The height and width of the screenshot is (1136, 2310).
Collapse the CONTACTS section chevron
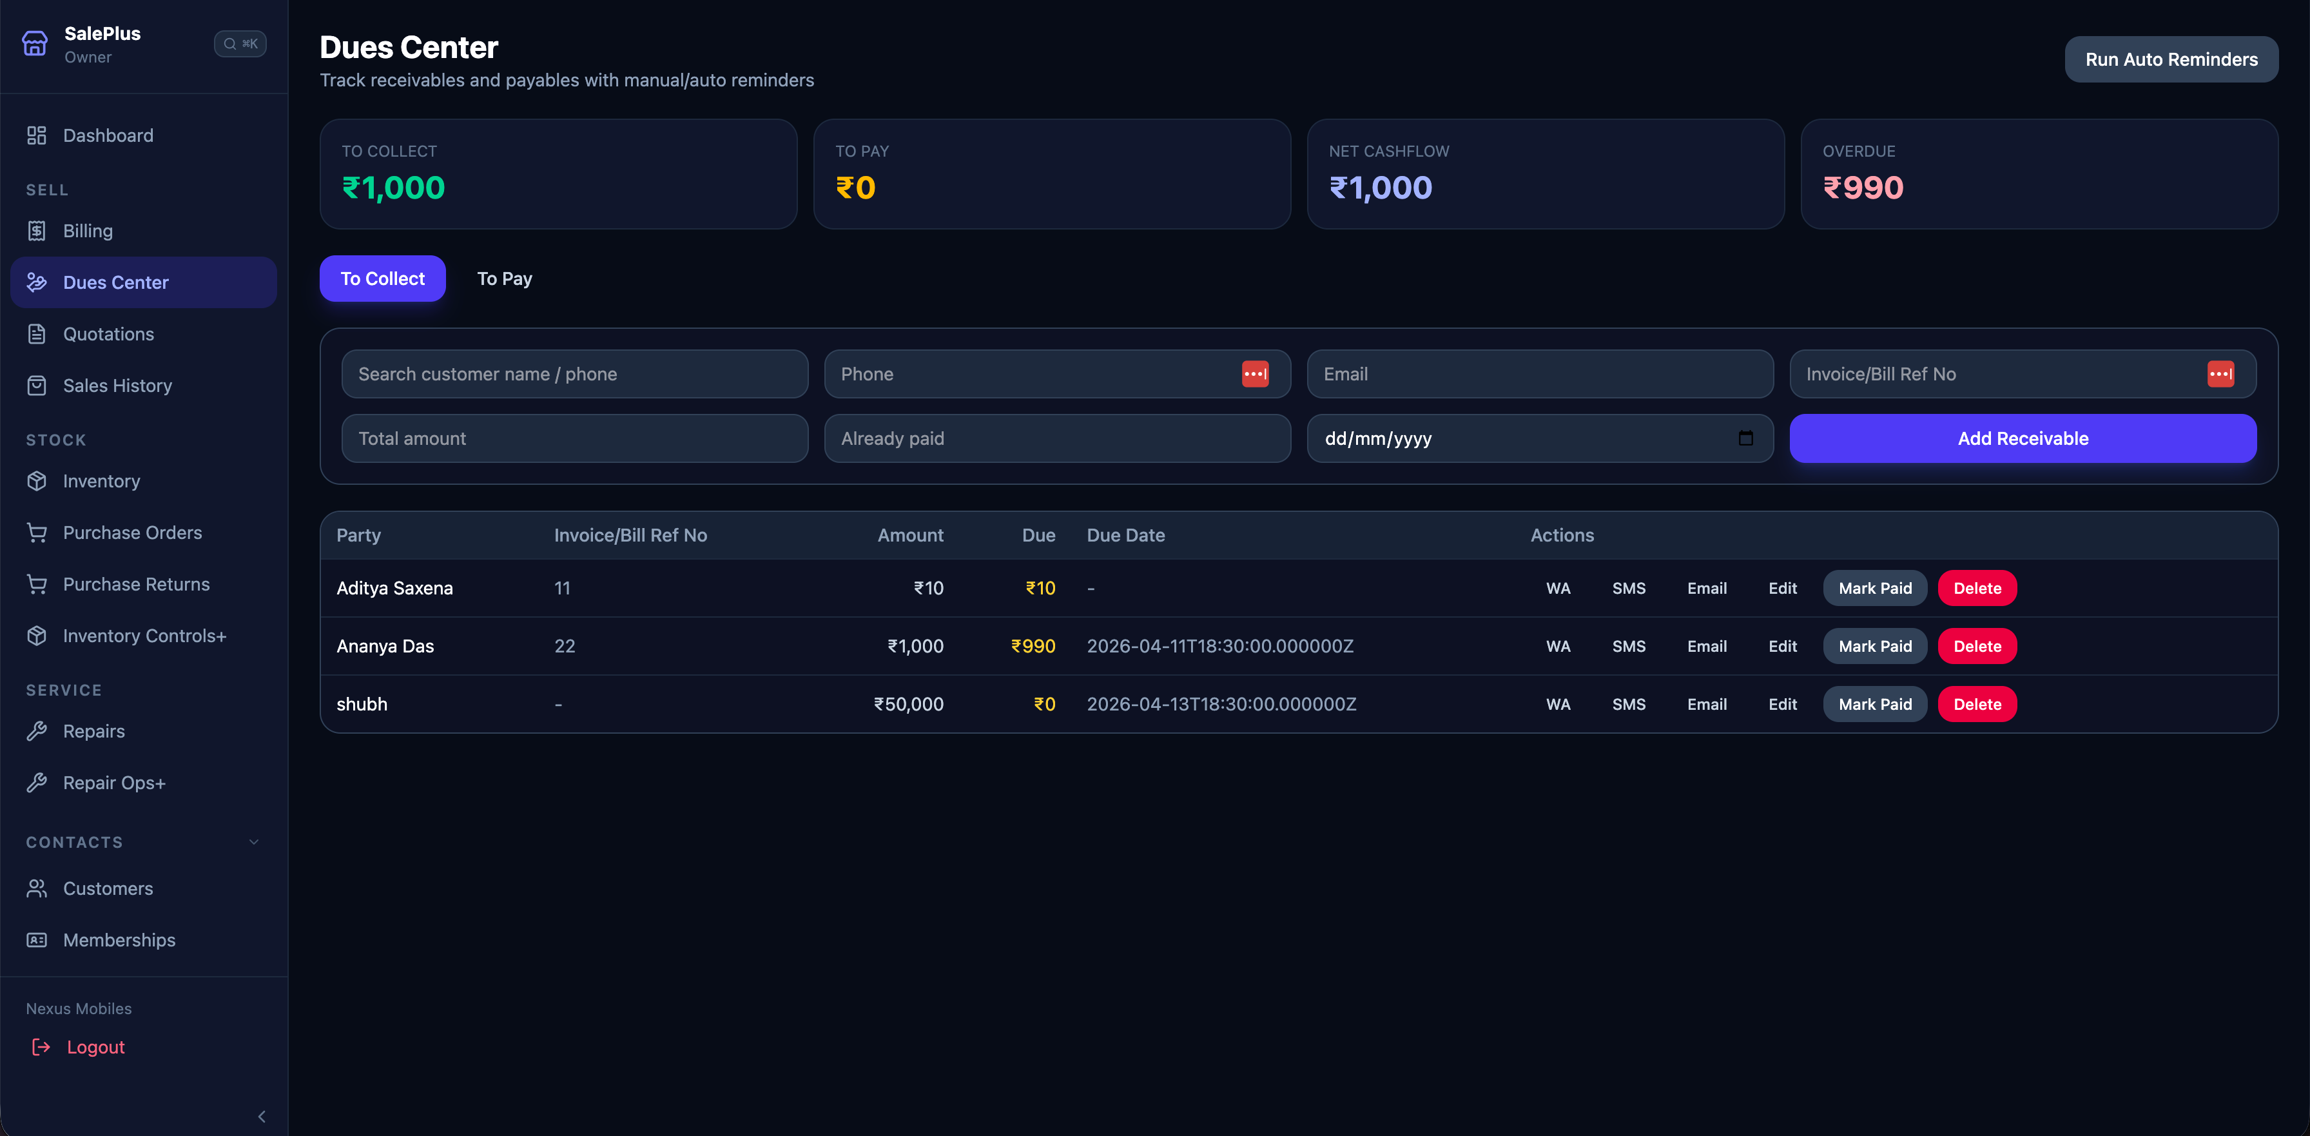[254, 843]
